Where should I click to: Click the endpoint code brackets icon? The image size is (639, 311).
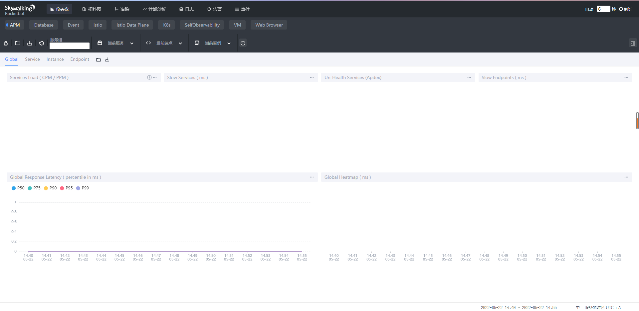pos(148,43)
